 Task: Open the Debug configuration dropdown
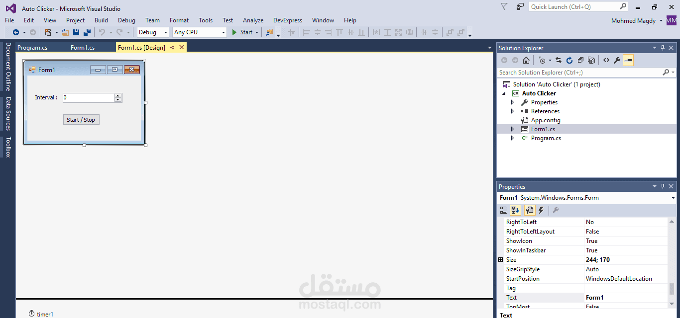point(166,32)
